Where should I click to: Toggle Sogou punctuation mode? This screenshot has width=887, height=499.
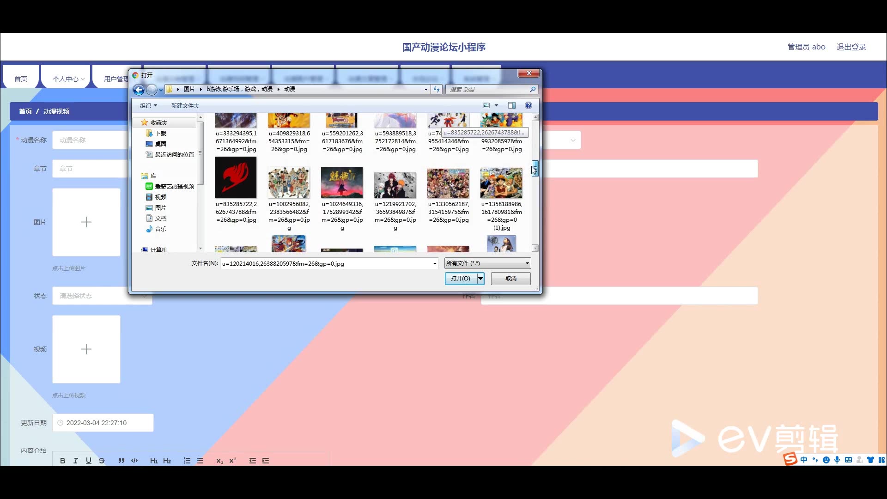click(815, 460)
